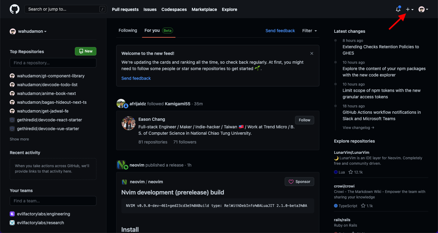Open the plus create-new dropdown

(x=410, y=9)
